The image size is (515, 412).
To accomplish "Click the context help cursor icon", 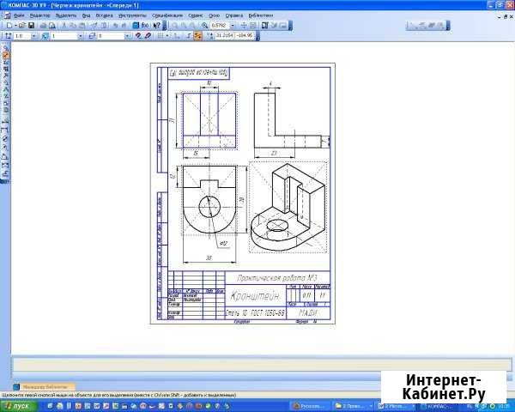I will [156, 26].
